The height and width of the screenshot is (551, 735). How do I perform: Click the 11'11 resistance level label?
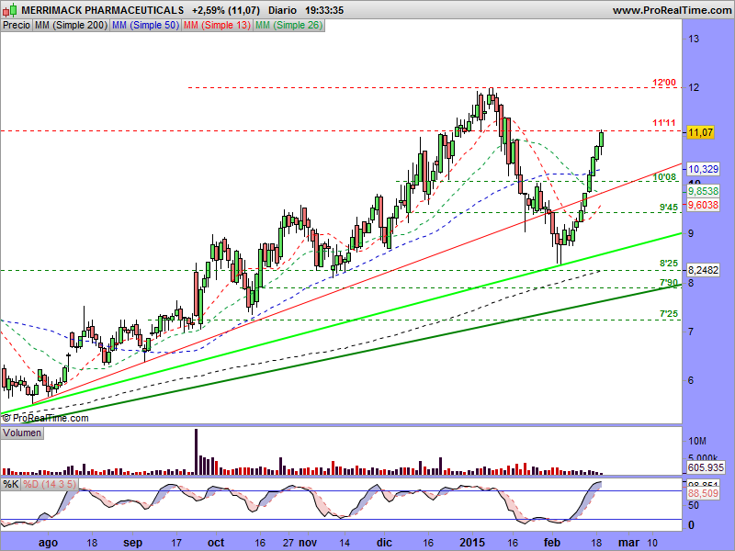(x=664, y=123)
